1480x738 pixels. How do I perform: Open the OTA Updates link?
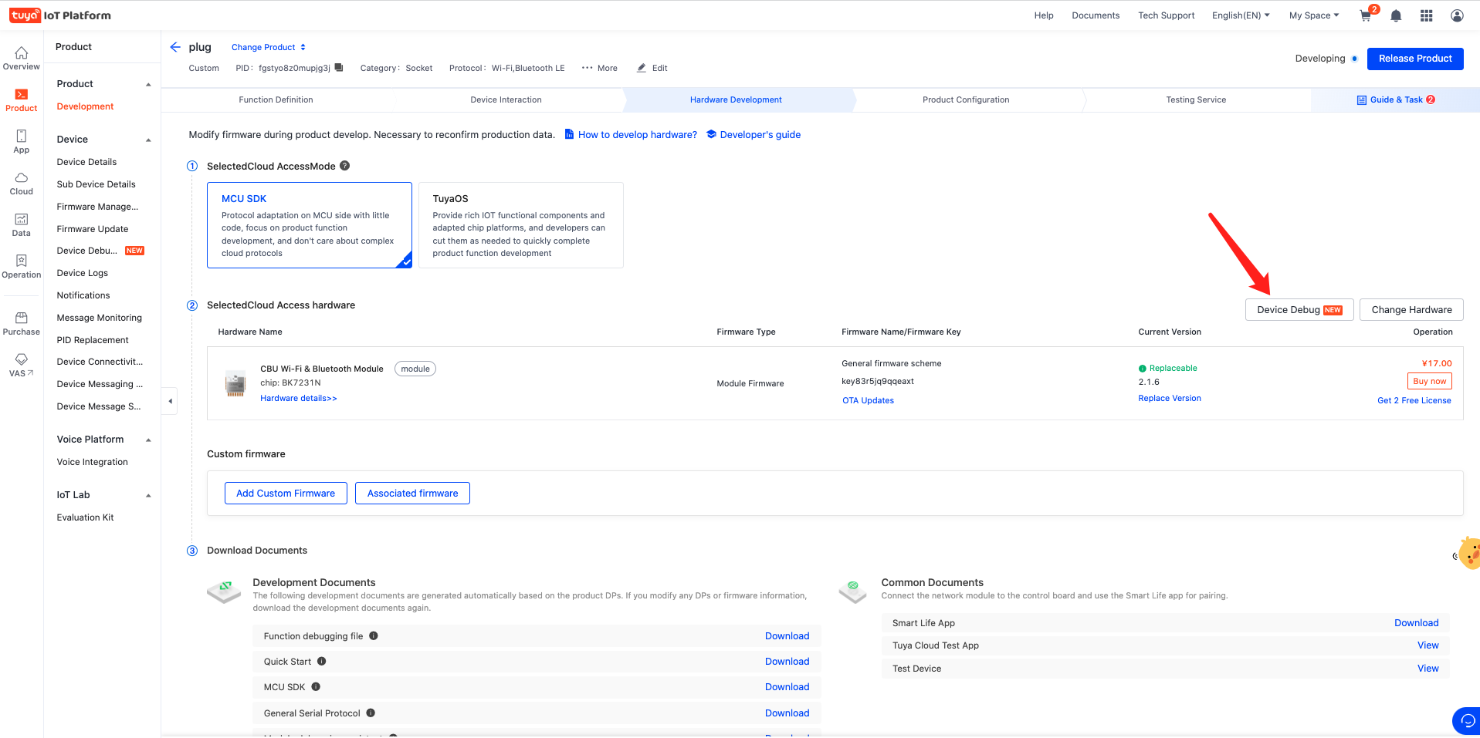868,400
